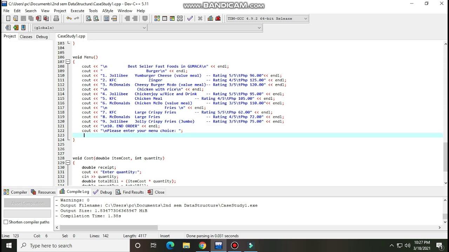Open the Tools menu
449x252 pixels.
coord(93,11)
